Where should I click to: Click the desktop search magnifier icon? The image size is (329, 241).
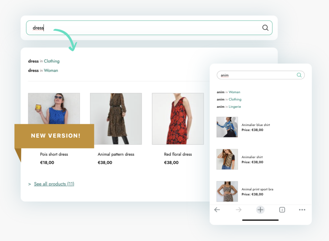click(265, 28)
